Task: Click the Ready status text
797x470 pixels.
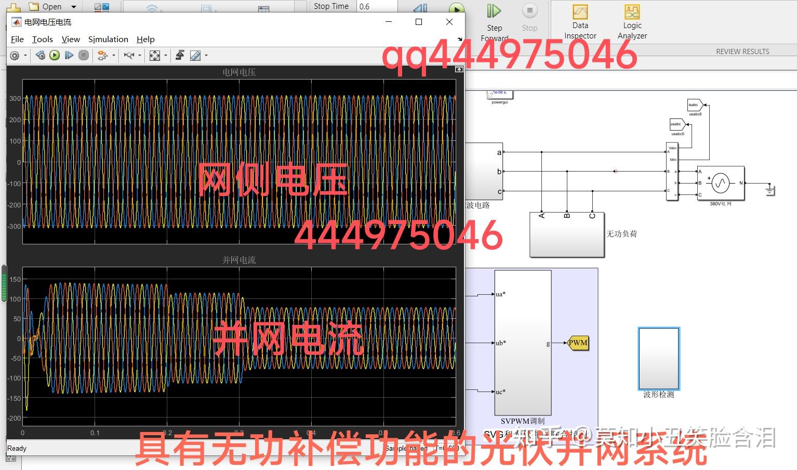Action: point(17,448)
